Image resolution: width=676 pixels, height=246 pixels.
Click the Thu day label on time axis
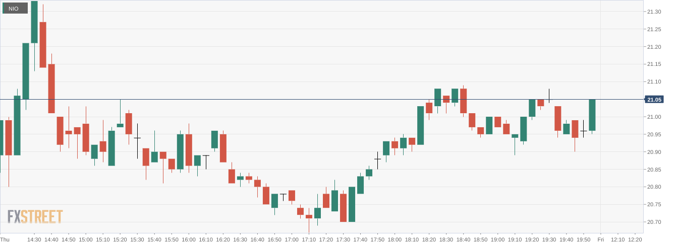[5, 239]
